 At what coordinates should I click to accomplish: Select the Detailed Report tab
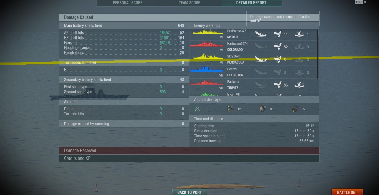[x=251, y=3]
